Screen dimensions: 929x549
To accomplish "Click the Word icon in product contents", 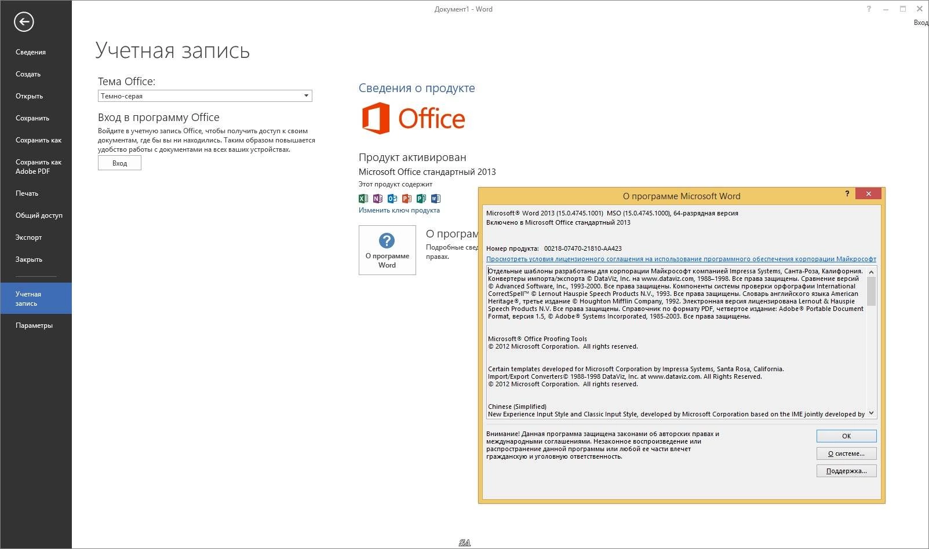I will pos(436,198).
